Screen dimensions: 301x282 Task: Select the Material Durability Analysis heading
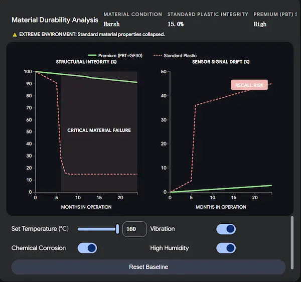click(55, 21)
